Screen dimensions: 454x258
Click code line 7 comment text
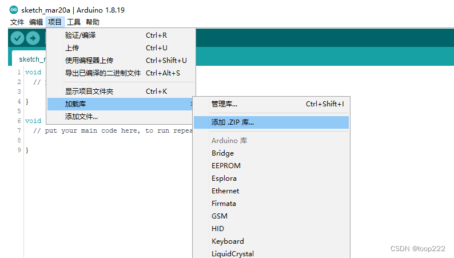pyautogui.click(x=112, y=131)
